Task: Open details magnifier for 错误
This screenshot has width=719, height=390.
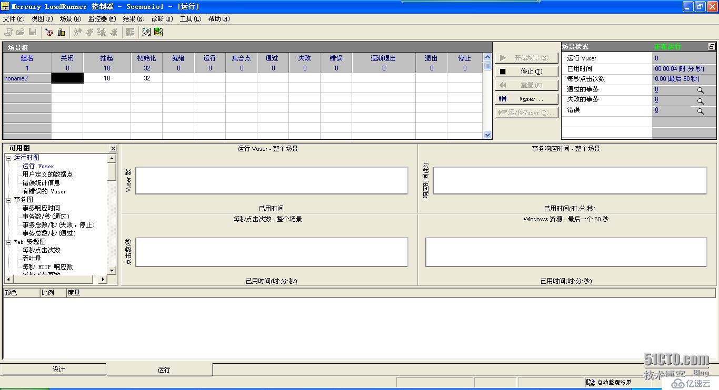Action: tap(701, 111)
